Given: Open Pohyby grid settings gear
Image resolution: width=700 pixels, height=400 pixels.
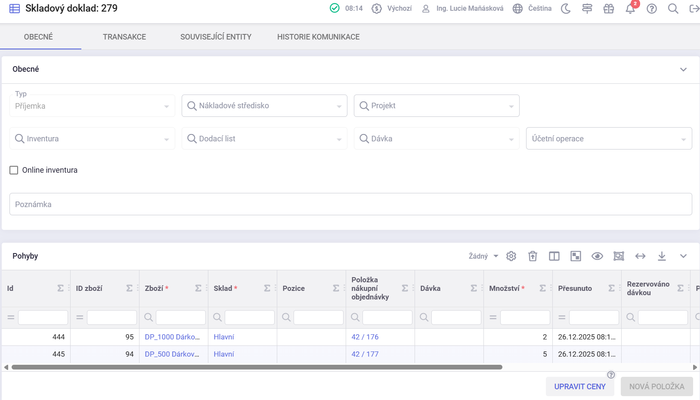Looking at the screenshot, I should click(x=511, y=256).
